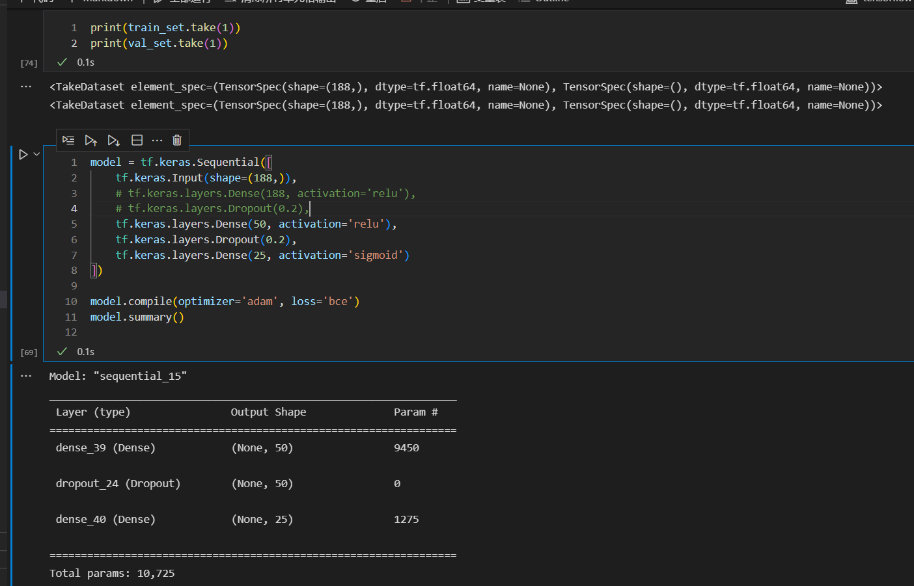Screen dimensions: 914x586
Task: Click the execution count [74]
Action: 29,63
